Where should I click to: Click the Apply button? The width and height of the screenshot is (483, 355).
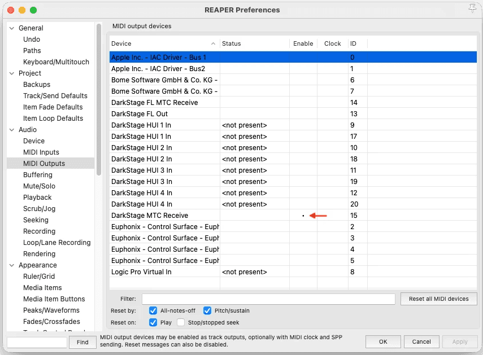pos(460,342)
